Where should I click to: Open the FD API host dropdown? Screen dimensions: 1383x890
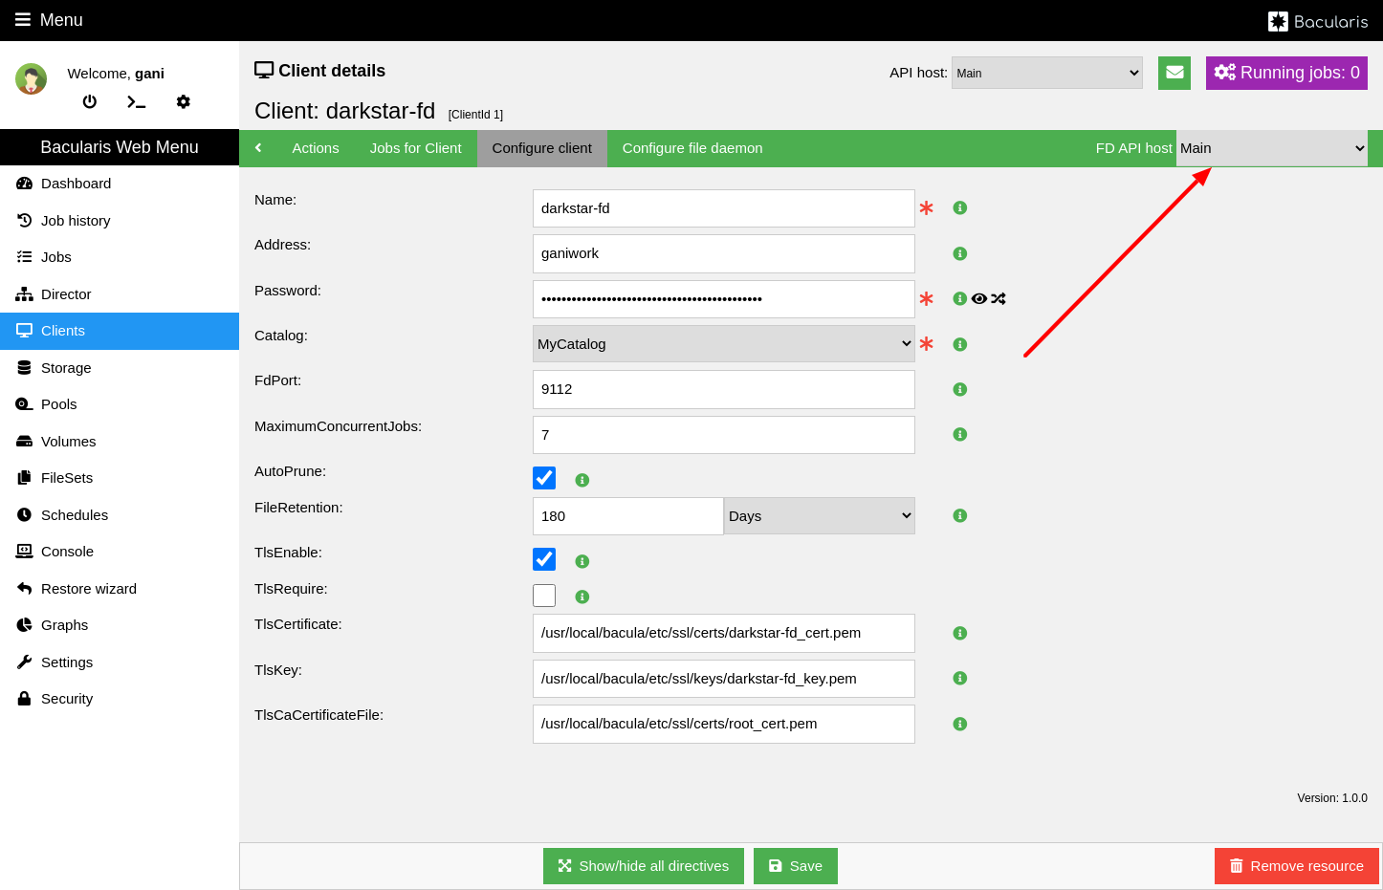tap(1272, 148)
